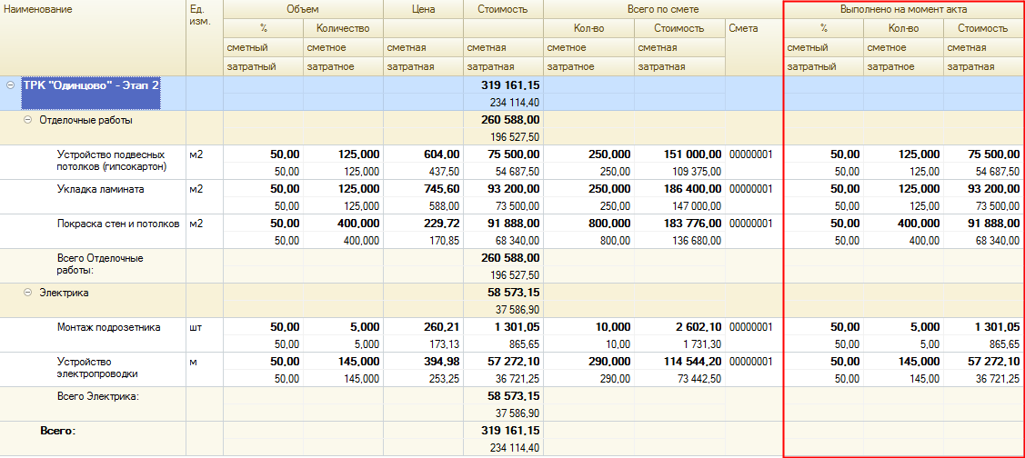Click the Смета column header
1025x458 pixels.
pyautogui.click(x=743, y=28)
